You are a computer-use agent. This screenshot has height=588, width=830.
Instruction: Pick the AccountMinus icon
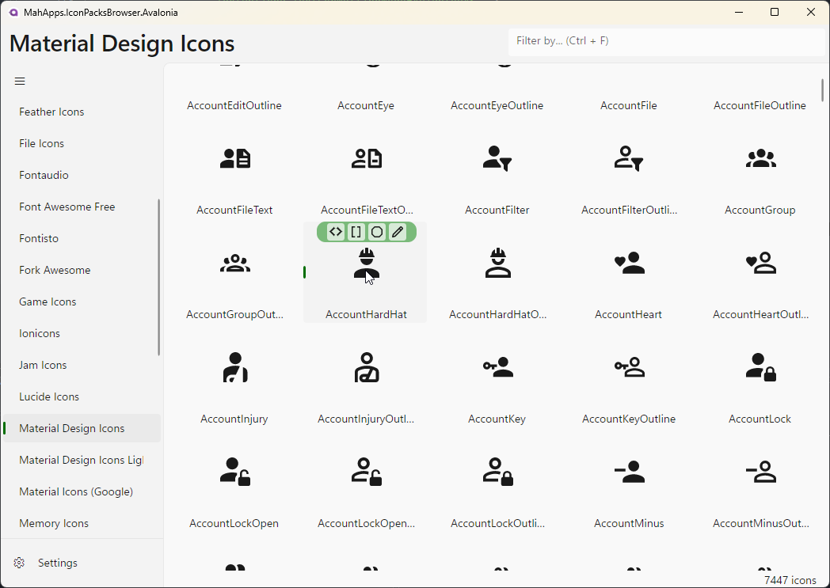pos(629,472)
